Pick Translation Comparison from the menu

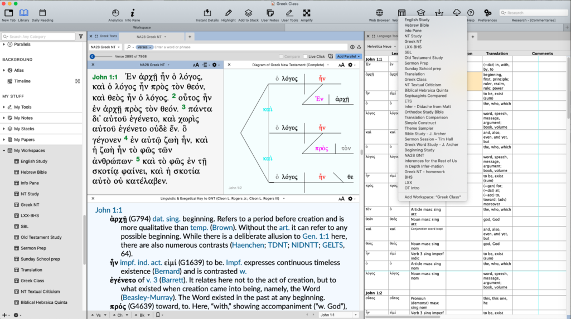click(425, 117)
